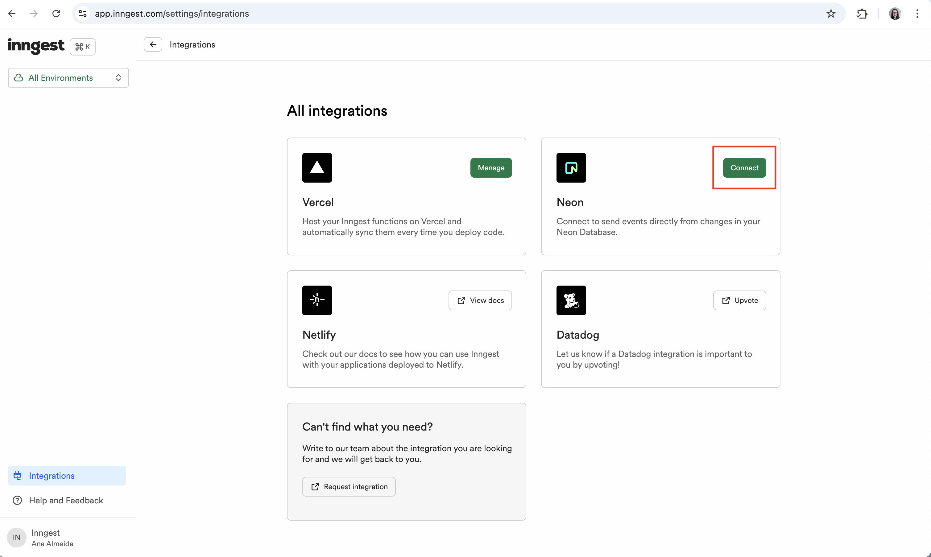View docs for Netlify integration
Screen dimensions: 931x557
coord(480,300)
